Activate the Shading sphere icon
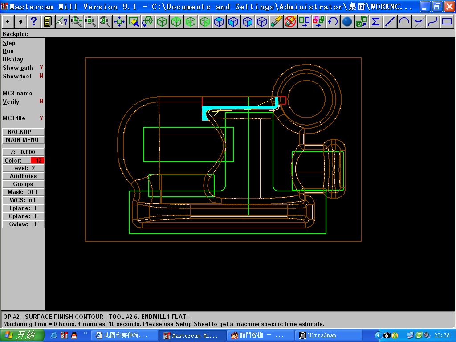The image size is (456, 342). [x=347, y=21]
